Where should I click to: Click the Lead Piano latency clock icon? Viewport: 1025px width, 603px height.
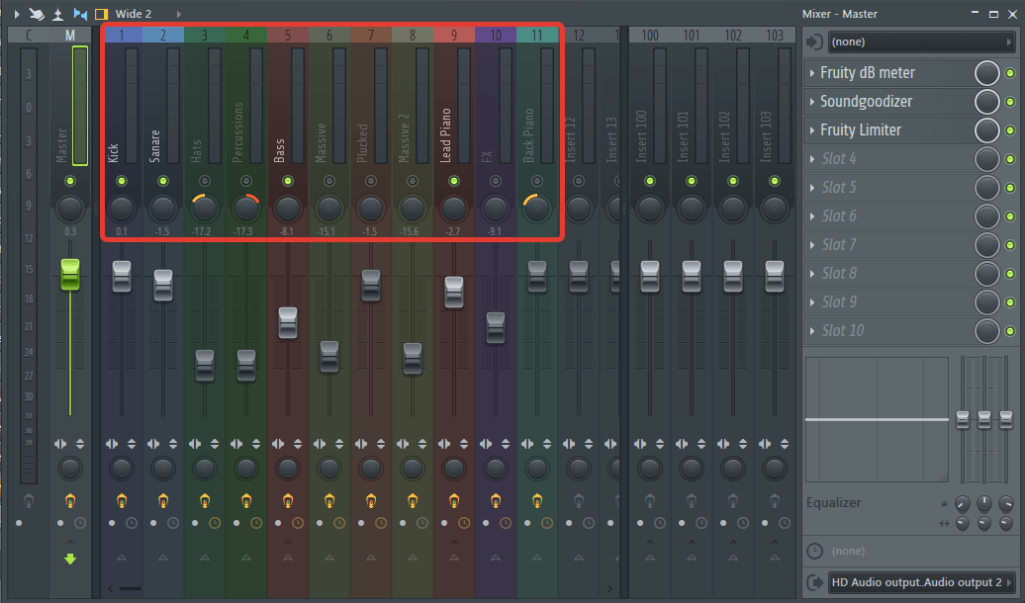(464, 522)
